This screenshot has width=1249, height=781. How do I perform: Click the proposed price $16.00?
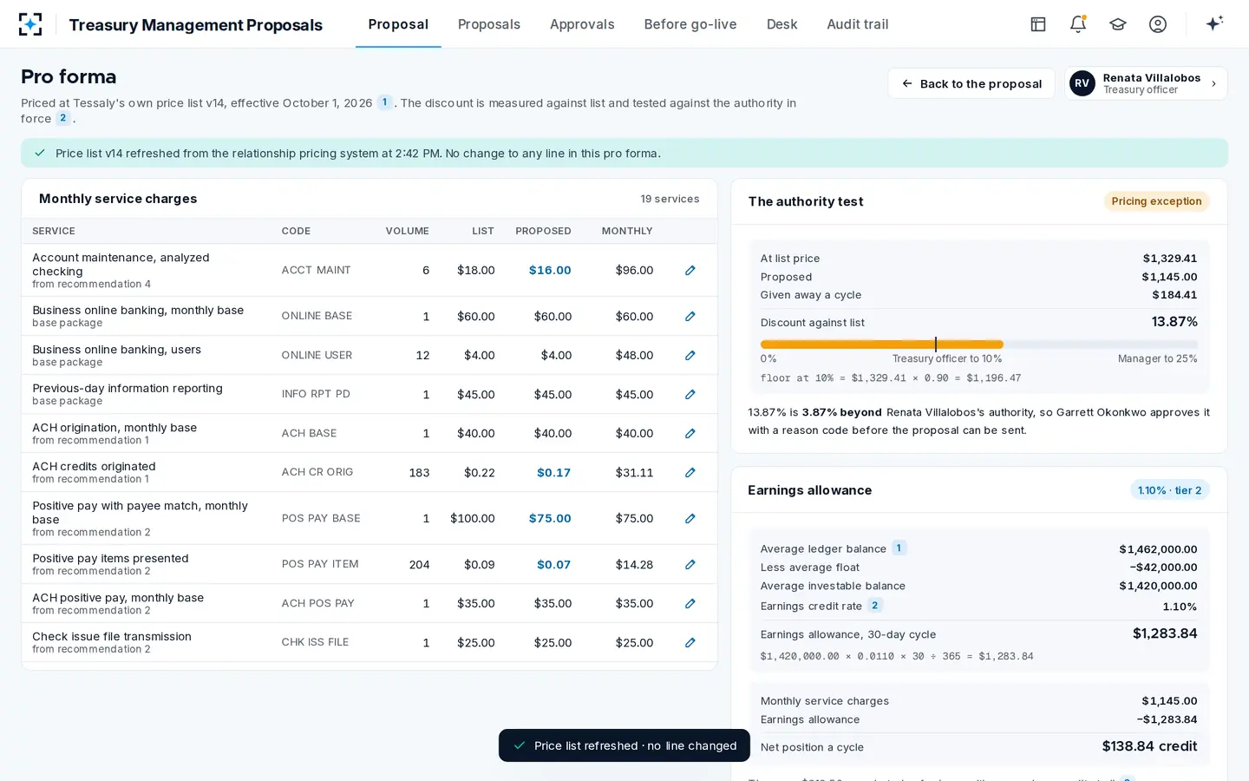click(x=550, y=271)
